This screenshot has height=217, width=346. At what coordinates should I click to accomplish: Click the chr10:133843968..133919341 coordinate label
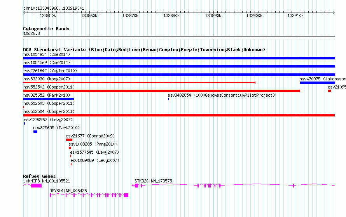tap(54, 9)
